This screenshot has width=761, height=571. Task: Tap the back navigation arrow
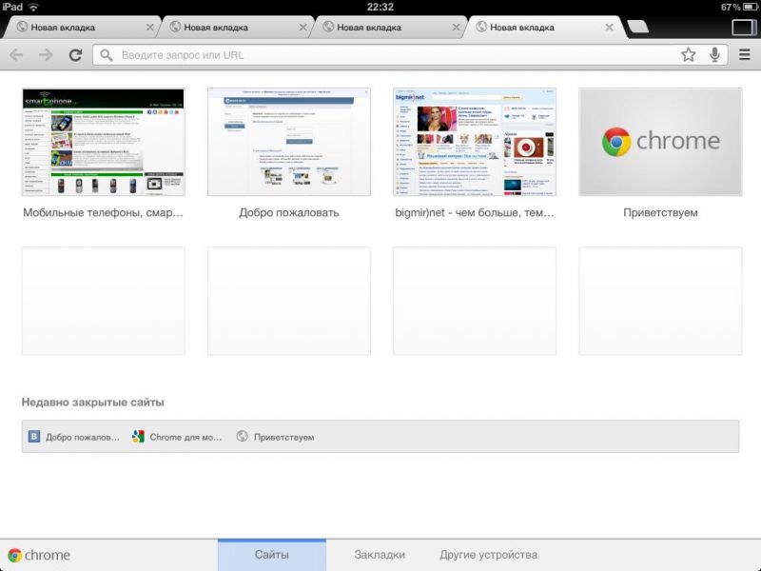point(16,55)
